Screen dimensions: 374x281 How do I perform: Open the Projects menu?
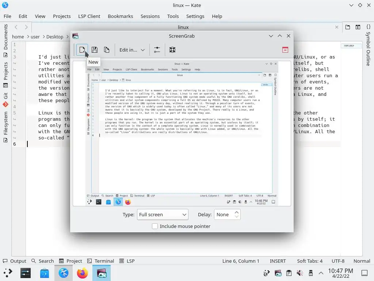(62, 16)
